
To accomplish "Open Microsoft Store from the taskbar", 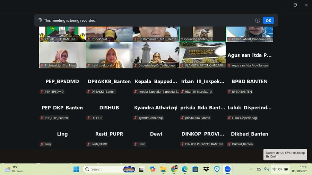I will coord(196,169).
